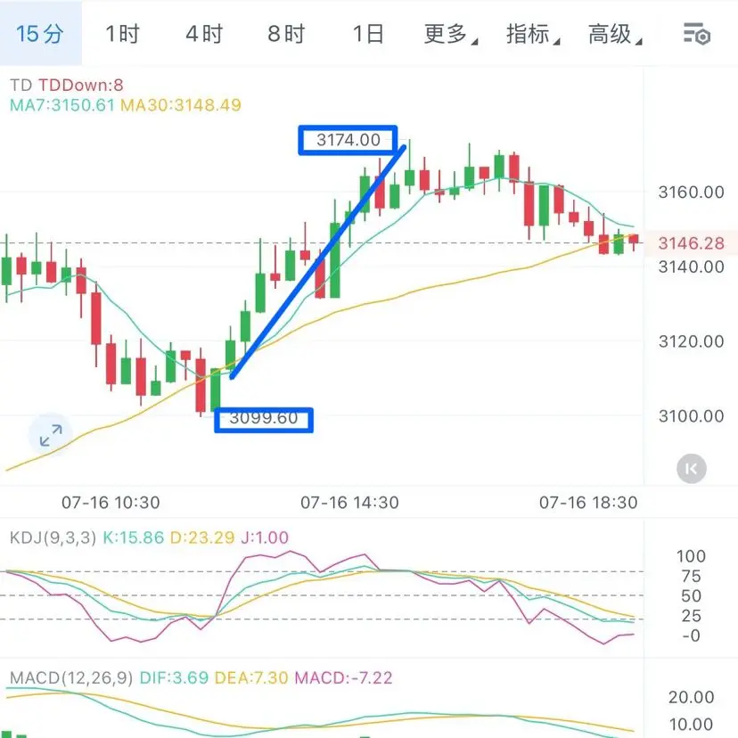Click the KDJ(9,3,3) indicator title
This screenshot has height=738, width=738.
[x=53, y=537]
